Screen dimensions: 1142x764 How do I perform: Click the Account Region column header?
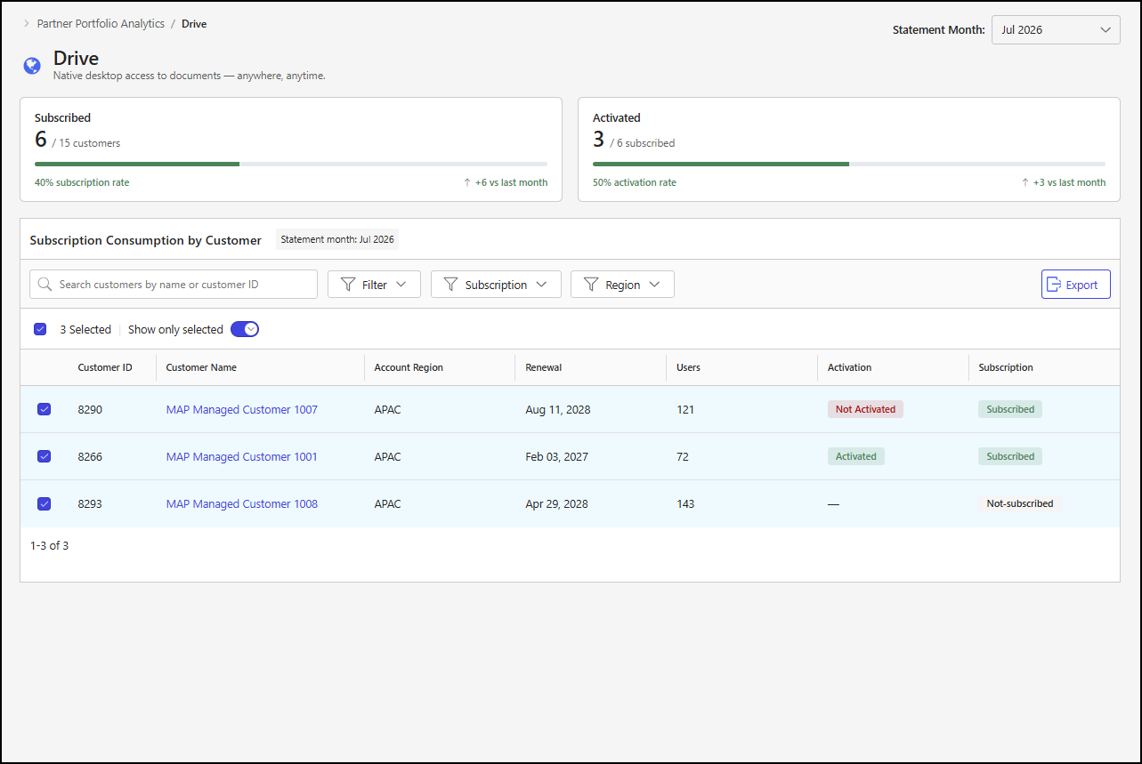click(409, 367)
